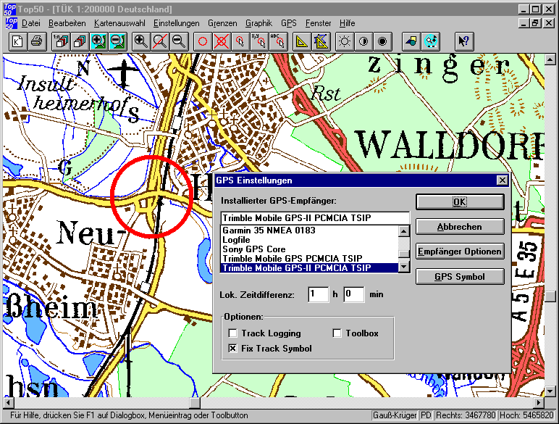
Task: Click the Abbrechen button
Action: tap(460, 227)
